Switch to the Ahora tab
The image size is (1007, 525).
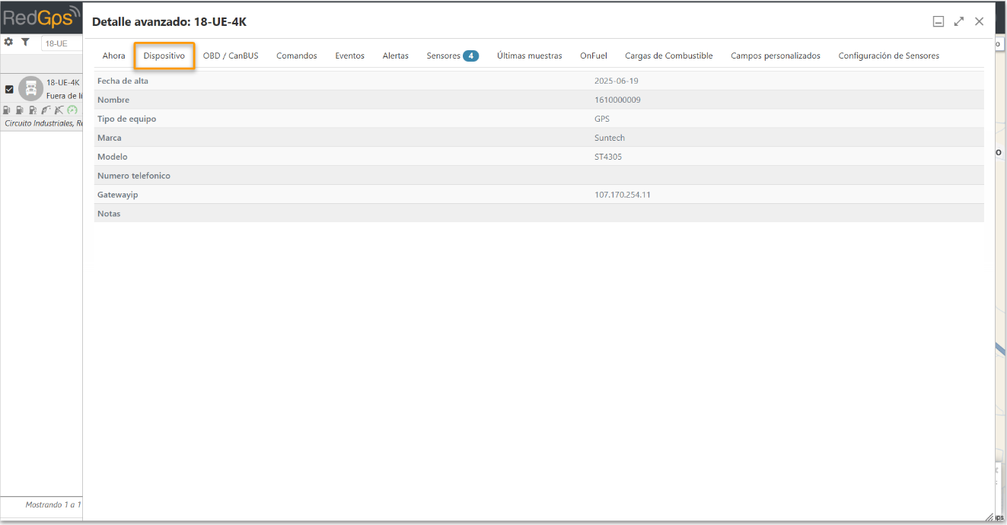114,56
